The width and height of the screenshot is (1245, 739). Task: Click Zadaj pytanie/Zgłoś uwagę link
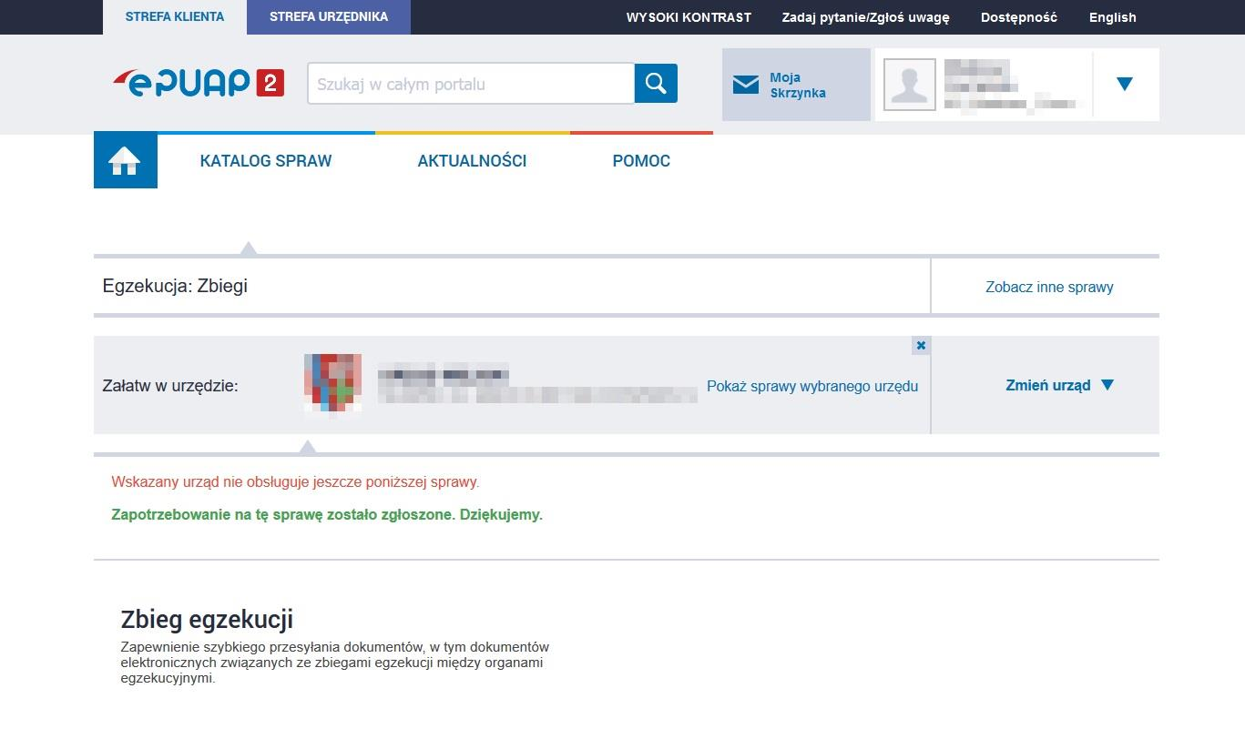click(x=865, y=17)
